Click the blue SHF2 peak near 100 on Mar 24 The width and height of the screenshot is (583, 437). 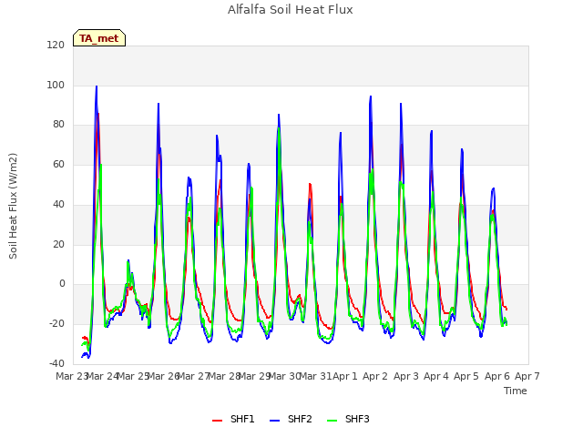(x=97, y=86)
